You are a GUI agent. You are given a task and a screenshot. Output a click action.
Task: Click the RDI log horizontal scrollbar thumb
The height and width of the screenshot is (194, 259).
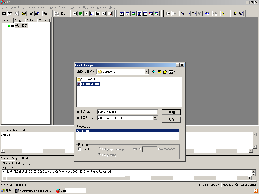(66, 178)
